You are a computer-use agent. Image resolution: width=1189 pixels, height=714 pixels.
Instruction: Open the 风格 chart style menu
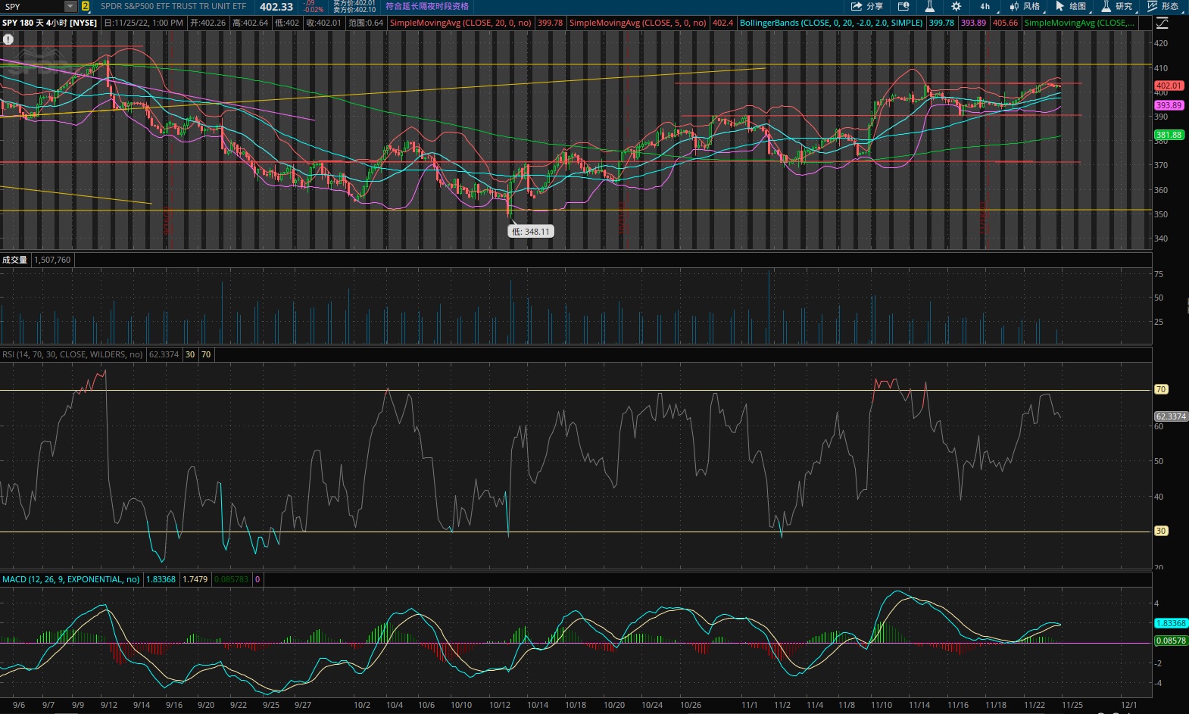[1025, 6]
